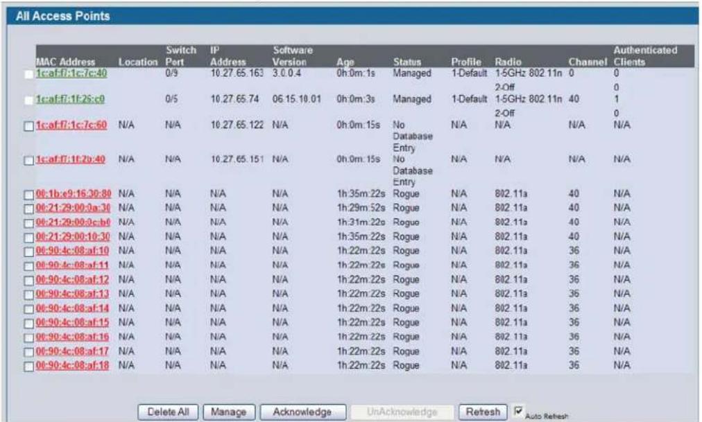Select the switch port 0/9 cell

point(171,73)
